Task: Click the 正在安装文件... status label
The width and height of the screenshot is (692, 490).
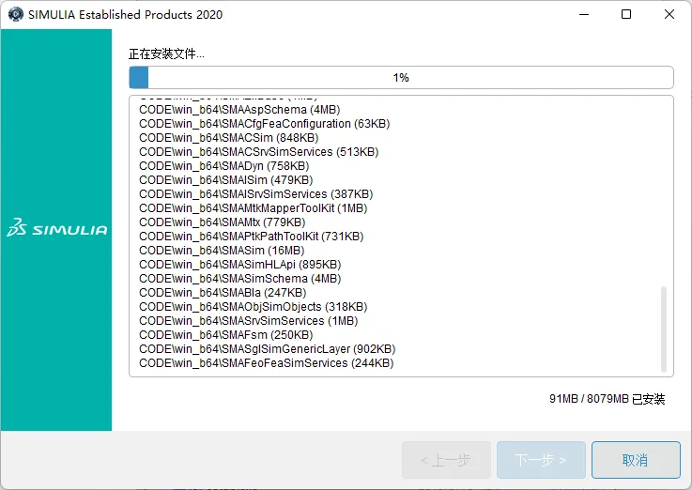Action: [166, 54]
